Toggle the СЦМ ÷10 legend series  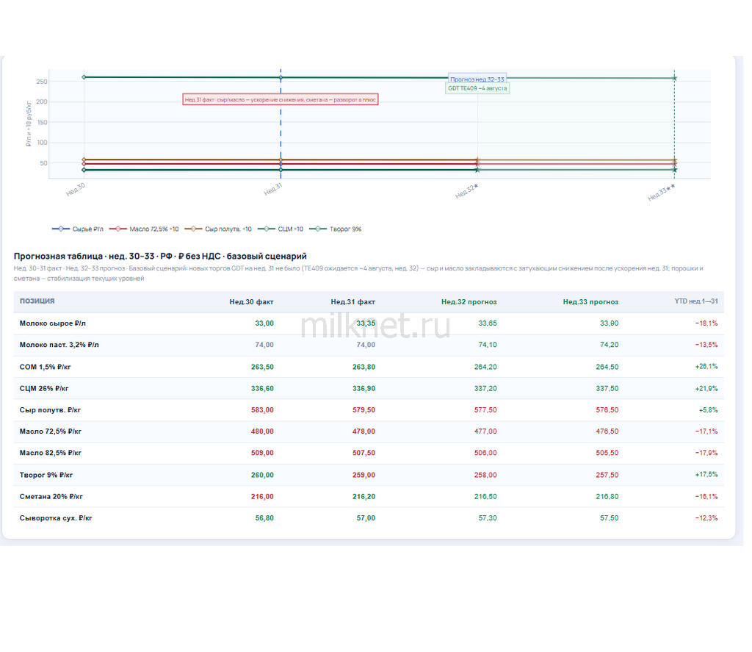[x=281, y=229]
